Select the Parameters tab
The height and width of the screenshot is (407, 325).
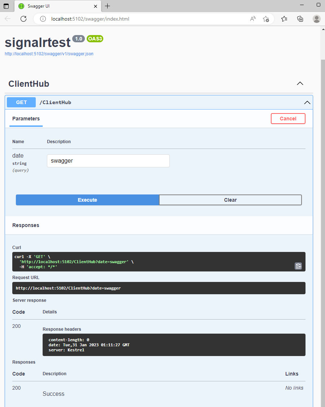[26, 119]
